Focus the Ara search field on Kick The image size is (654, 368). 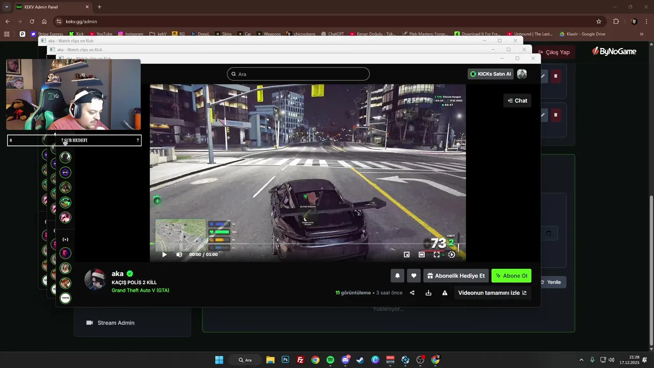pyautogui.click(x=298, y=74)
